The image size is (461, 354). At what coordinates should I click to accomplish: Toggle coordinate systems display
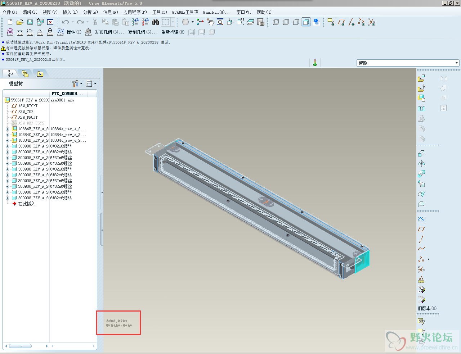[372, 22]
